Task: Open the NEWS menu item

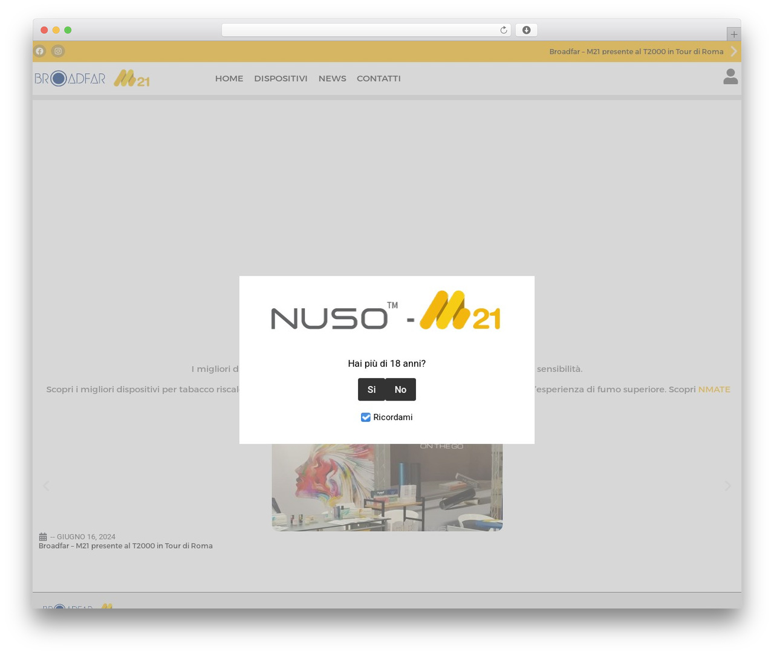Action: tap(333, 79)
